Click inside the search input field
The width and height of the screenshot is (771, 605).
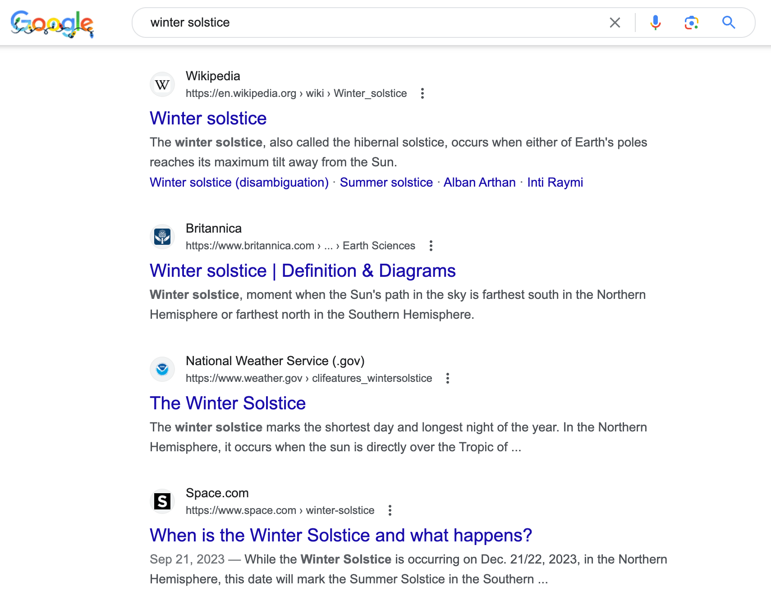[361, 22]
